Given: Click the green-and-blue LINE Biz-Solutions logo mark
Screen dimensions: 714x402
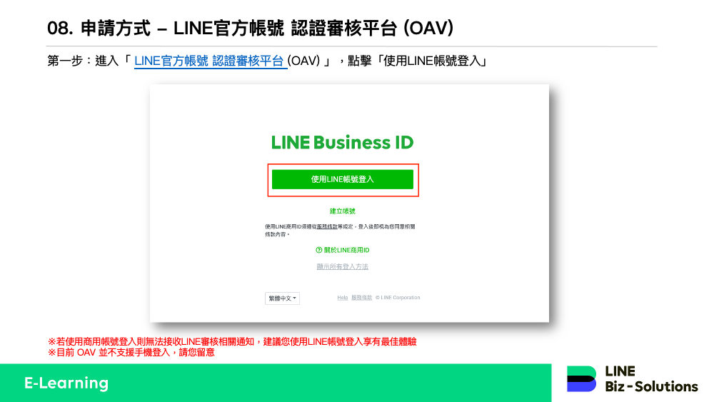Looking at the screenshot, I should (x=581, y=378).
